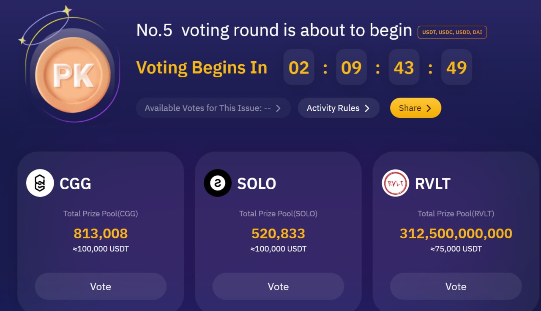Click the Voting Begins In label
This screenshot has height=311, width=541.
click(x=202, y=68)
